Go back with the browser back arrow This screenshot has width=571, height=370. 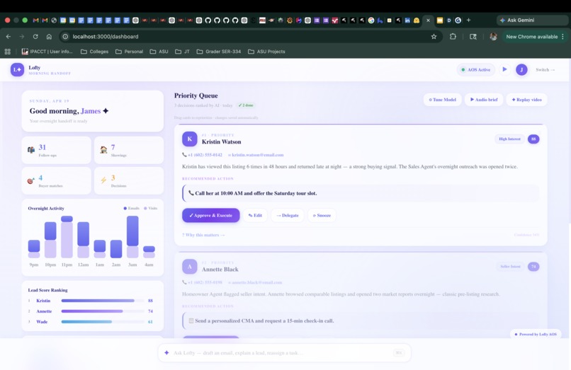9,36
